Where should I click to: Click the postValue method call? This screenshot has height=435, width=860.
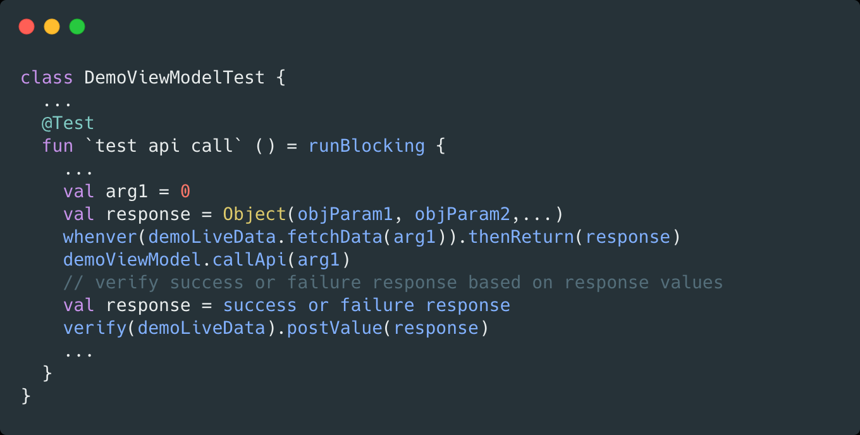point(335,328)
